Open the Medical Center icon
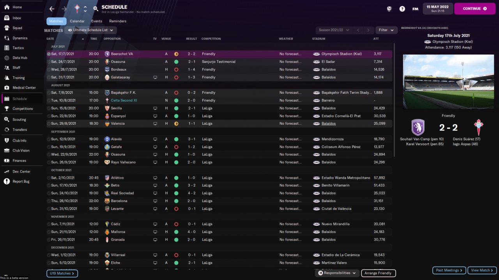 (x=7, y=88)
